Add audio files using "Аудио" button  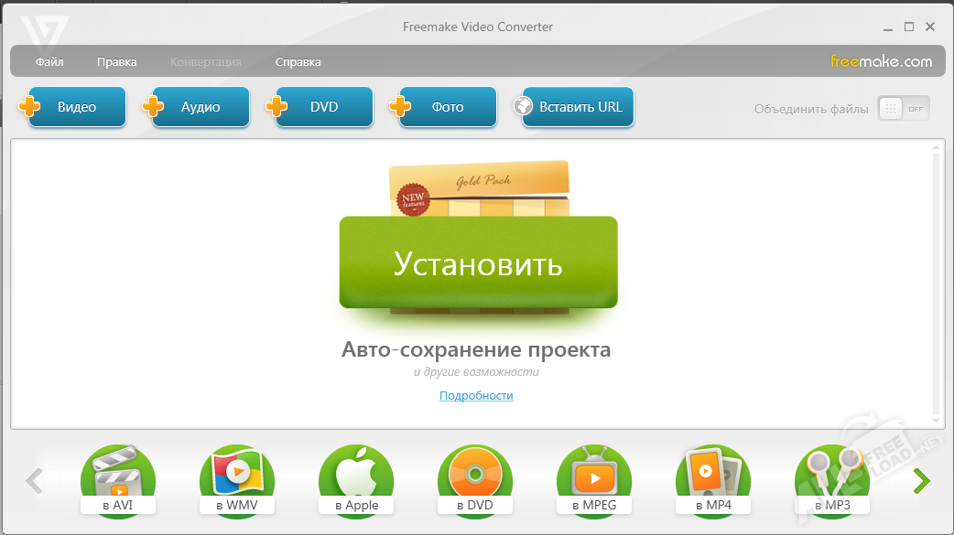click(x=200, y=107)
